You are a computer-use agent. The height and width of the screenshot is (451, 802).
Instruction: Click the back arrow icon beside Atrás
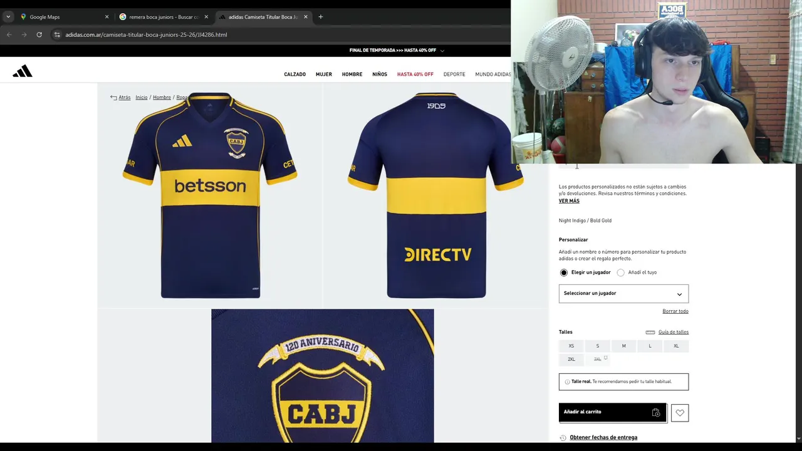113,97
